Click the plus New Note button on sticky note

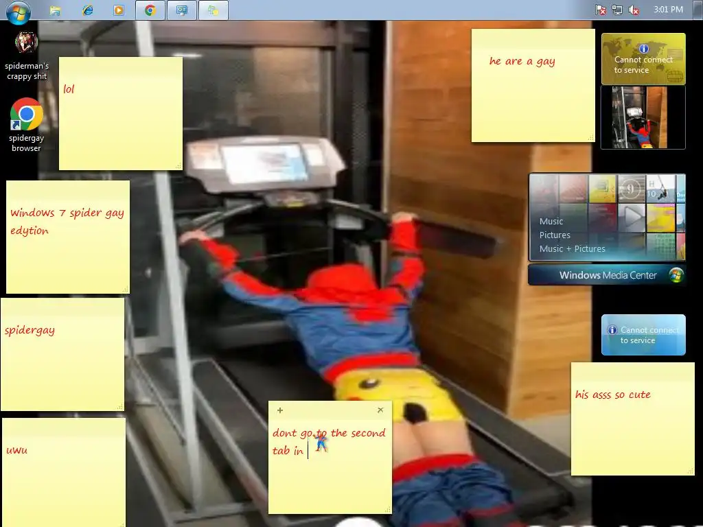click(x=280, y=410)
